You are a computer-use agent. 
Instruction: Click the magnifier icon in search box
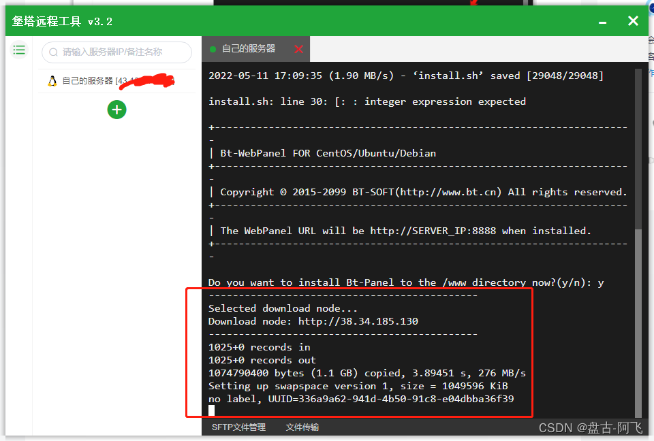pos(53,52)
